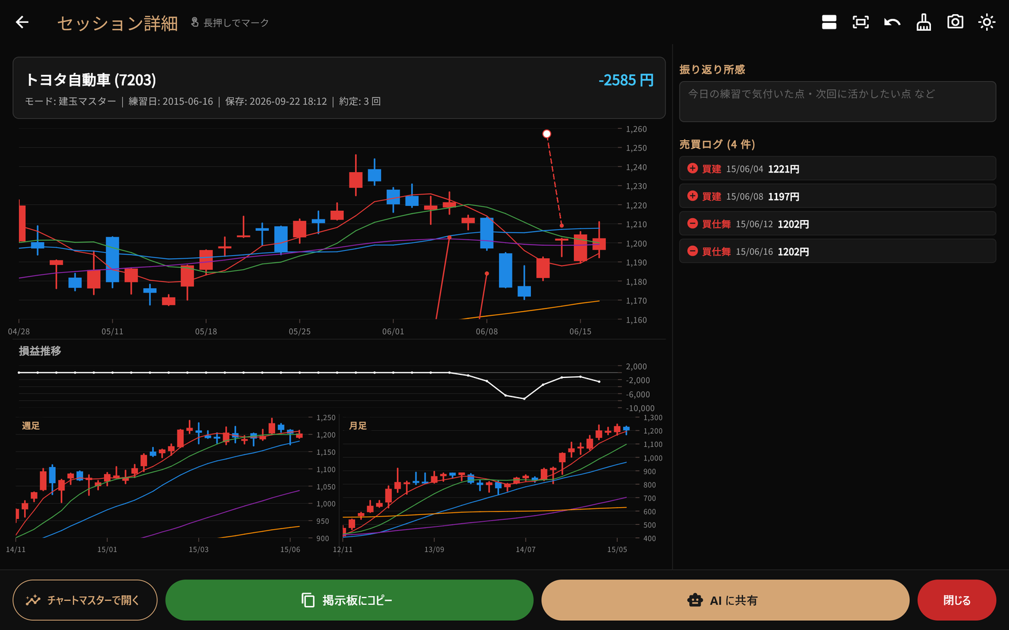Clear marks with the broom icon

pyautogui.click(x=923, y=23)
